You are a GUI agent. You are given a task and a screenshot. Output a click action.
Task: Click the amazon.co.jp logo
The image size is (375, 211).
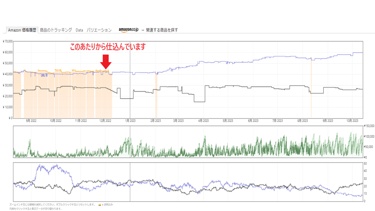coord(128,30)
